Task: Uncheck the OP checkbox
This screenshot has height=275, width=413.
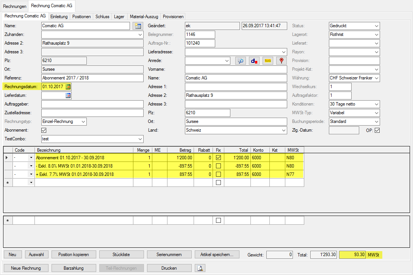Action: (377, 131)
